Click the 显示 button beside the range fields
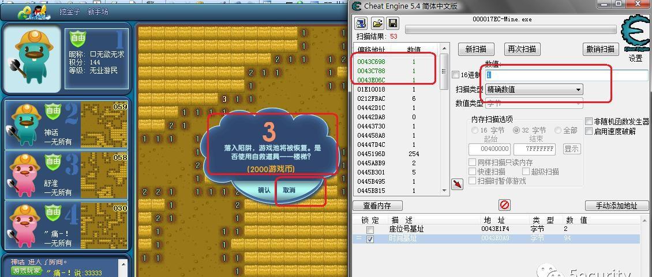 coord(572,149)
